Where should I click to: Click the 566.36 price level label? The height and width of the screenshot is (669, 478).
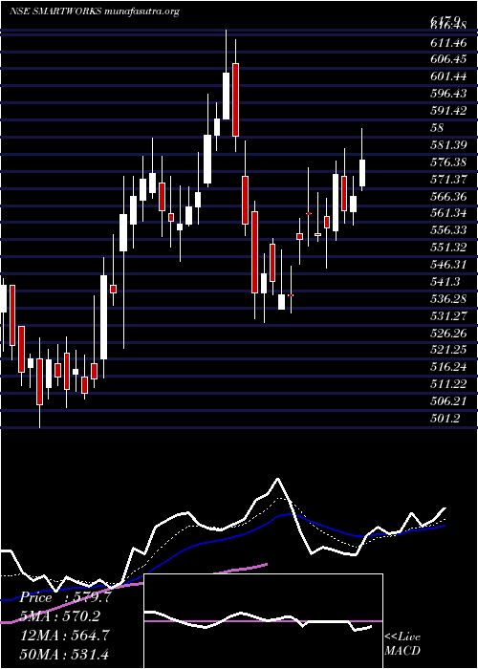pos(448,196)
